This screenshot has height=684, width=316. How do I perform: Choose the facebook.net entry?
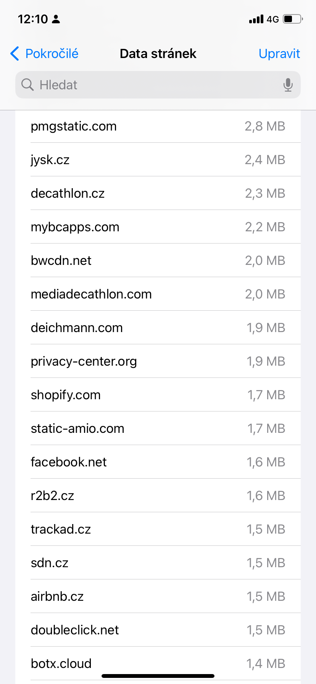click(x=158, y=462)
